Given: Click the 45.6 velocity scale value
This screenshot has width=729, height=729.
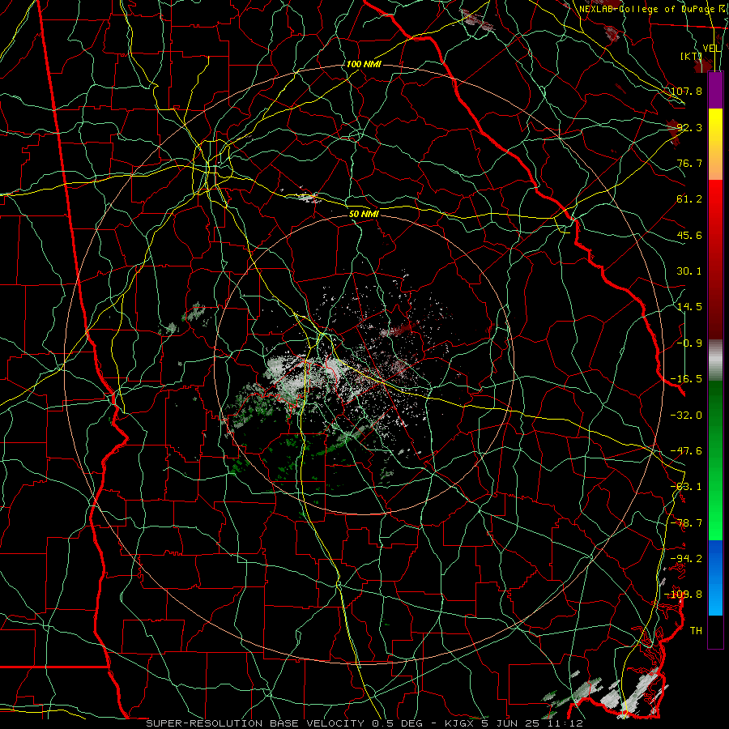Looking at the screenshot, I should point(689,235).
